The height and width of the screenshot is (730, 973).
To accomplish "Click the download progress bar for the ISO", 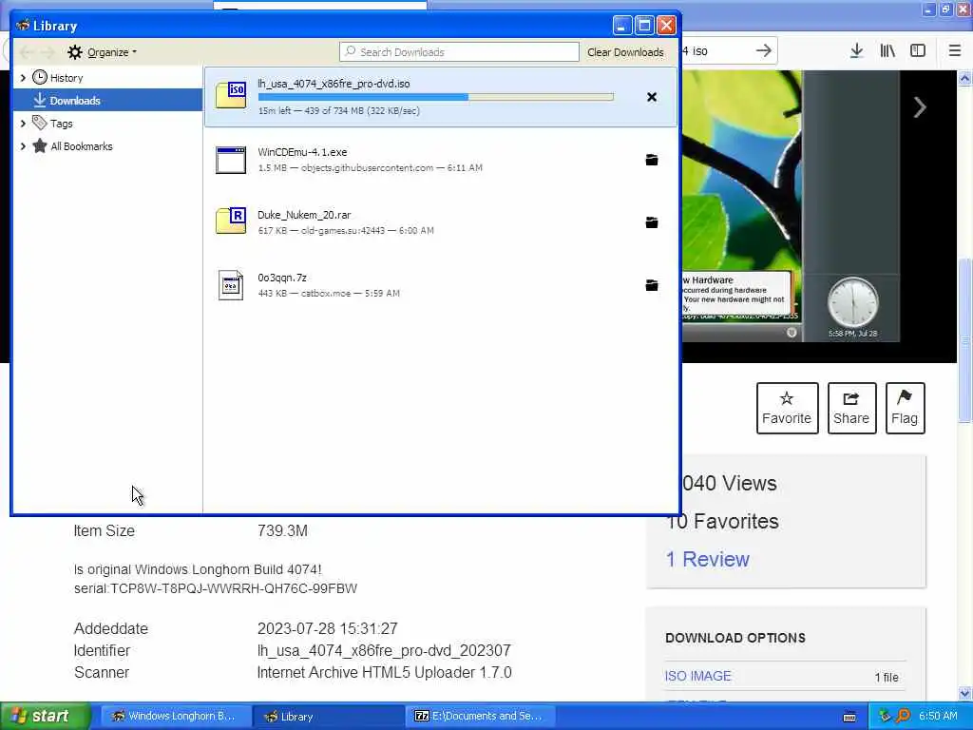I will [435, 97].
